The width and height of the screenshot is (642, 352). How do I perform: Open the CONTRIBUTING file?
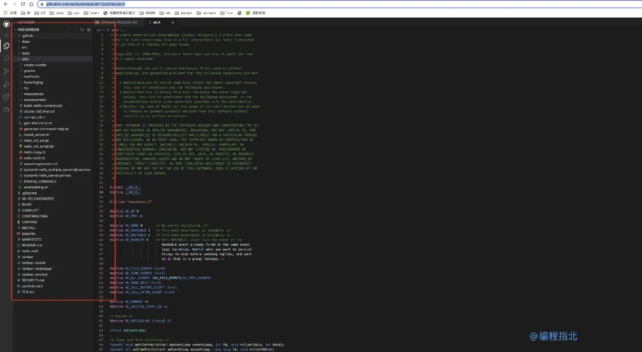click(53, 216)
